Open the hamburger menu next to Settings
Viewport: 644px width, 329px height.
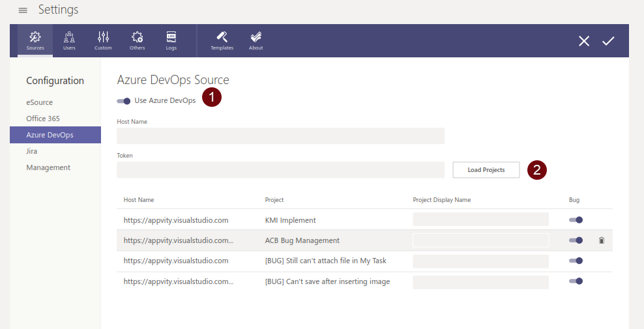tap(23, 10)
